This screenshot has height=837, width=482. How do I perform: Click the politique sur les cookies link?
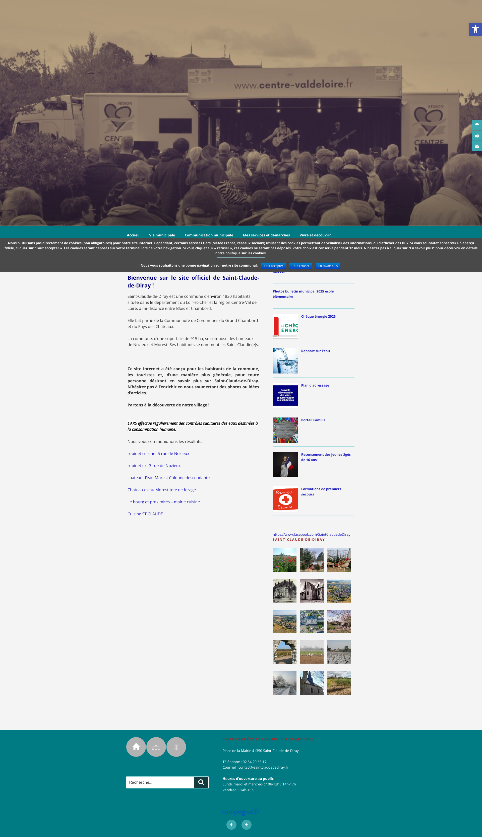(246, 253)
